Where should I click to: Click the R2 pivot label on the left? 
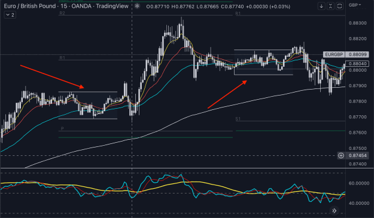pyautogui.click(x=62, y=13)
